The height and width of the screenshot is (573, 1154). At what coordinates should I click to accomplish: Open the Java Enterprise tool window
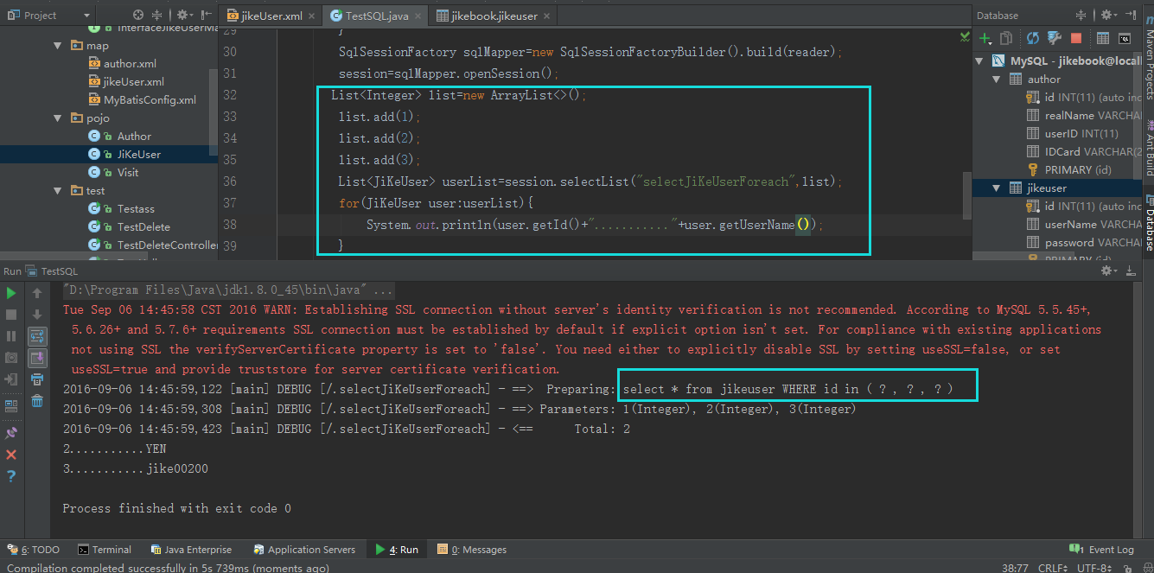coord(191,550)
